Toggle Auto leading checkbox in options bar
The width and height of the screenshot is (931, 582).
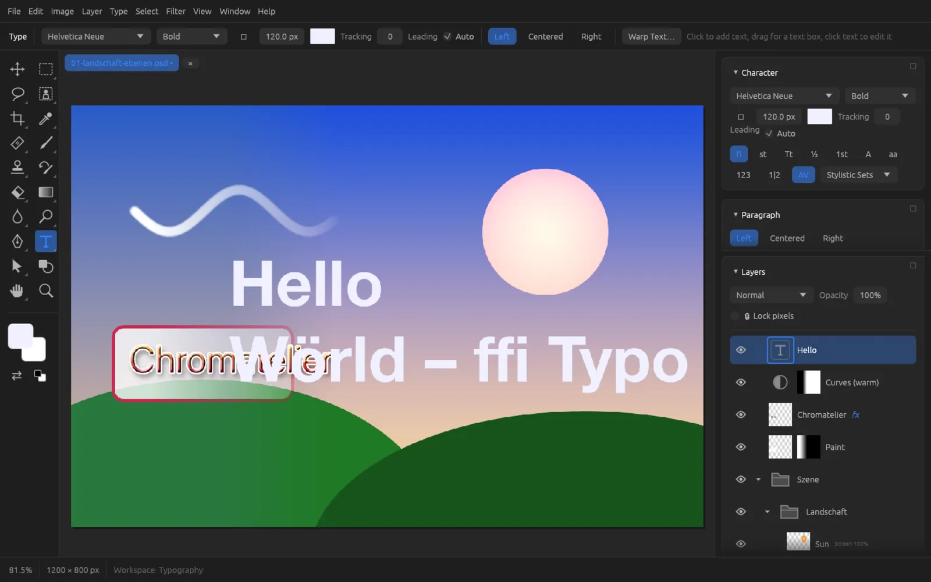[447, 37]
